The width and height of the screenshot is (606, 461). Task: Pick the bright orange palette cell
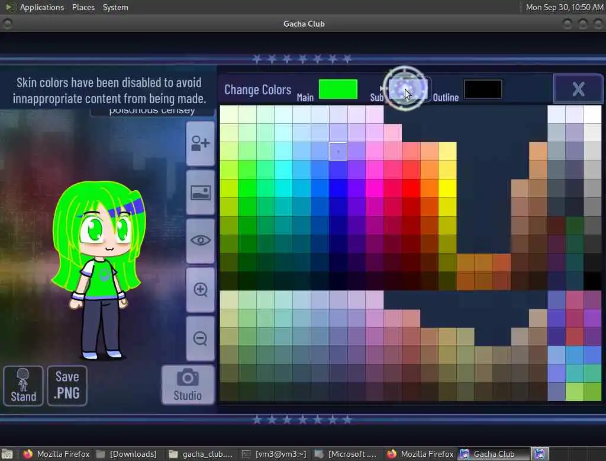(x=430, y=188)
